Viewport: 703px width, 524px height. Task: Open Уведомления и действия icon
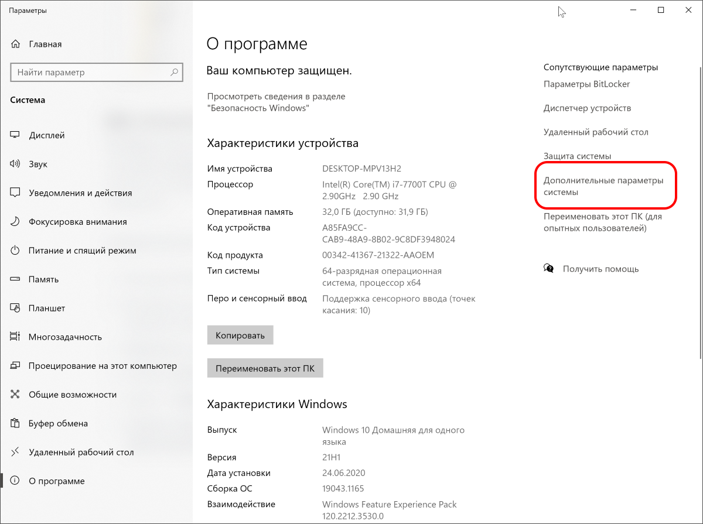coord(15,193)
